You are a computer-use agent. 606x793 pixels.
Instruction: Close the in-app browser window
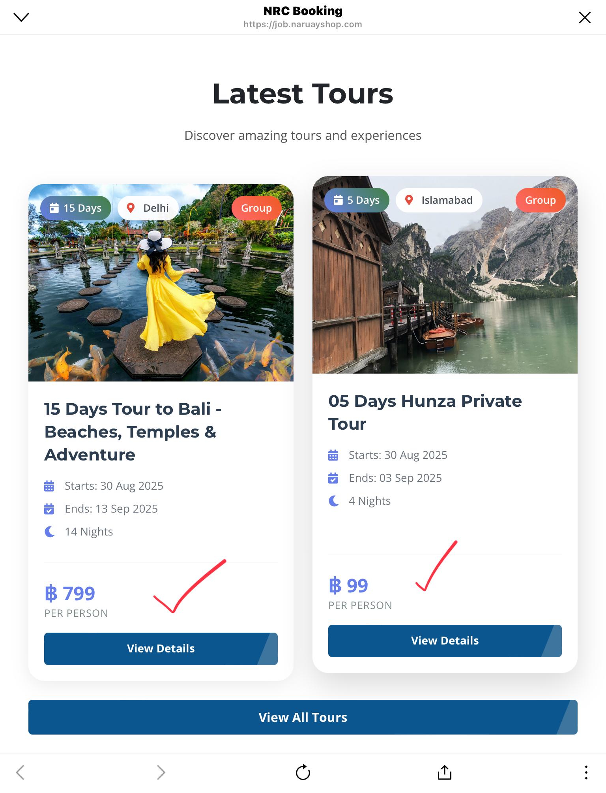coord(584,17)
